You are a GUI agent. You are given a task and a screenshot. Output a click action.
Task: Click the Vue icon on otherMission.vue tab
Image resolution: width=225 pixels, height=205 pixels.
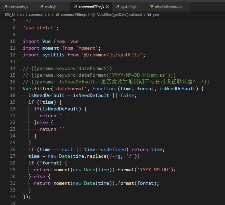[152, 7]
